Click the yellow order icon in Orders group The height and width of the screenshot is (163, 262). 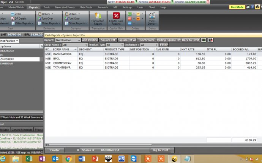pos(138,14)
